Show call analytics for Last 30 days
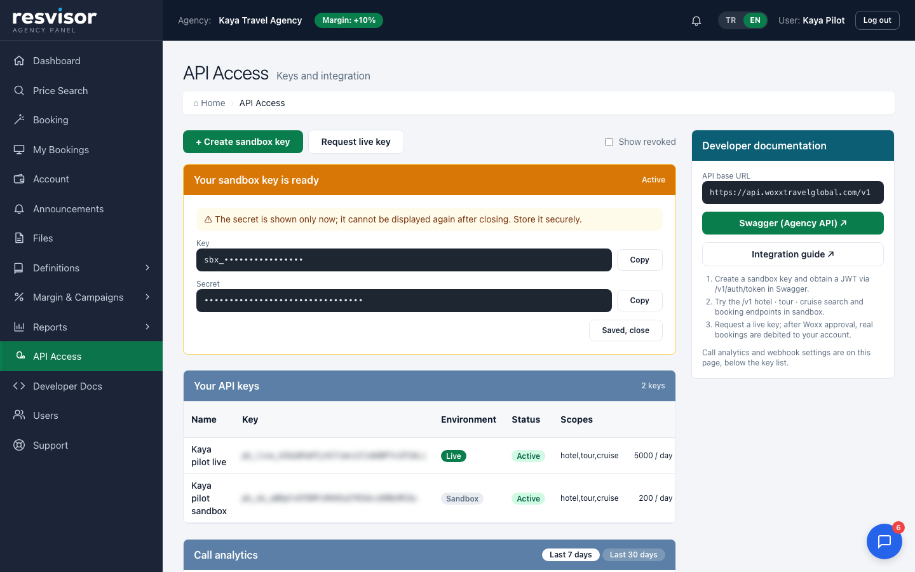 click(x=634, y=555)
